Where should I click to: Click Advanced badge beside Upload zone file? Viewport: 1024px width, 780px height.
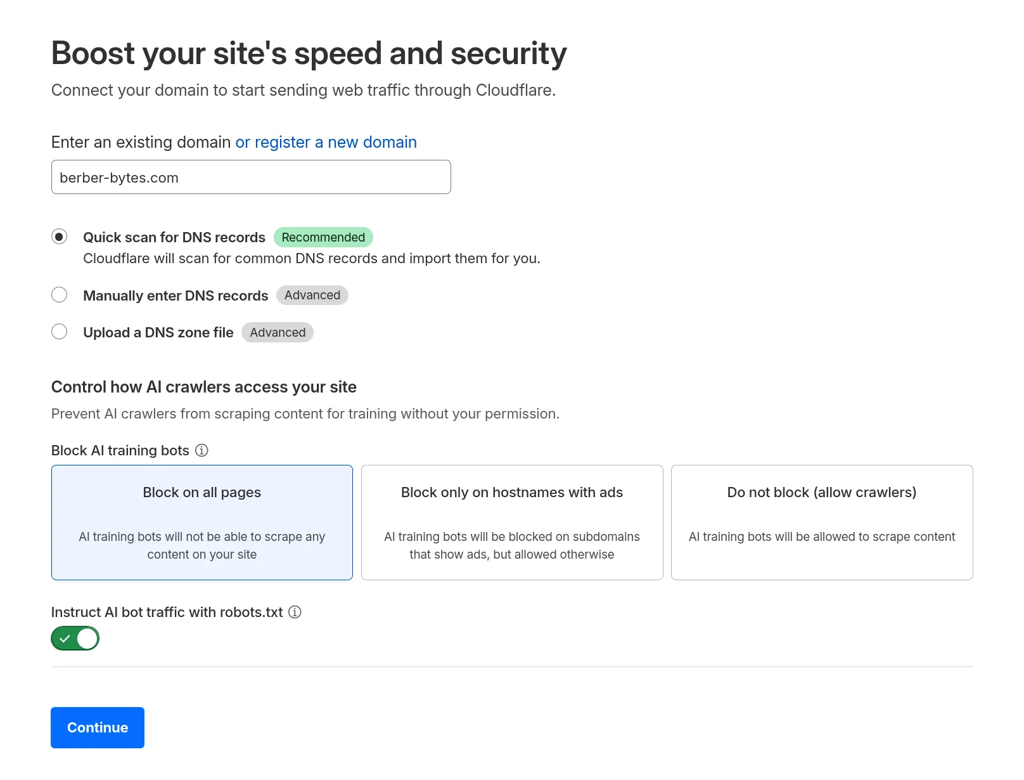click(278, 332)
